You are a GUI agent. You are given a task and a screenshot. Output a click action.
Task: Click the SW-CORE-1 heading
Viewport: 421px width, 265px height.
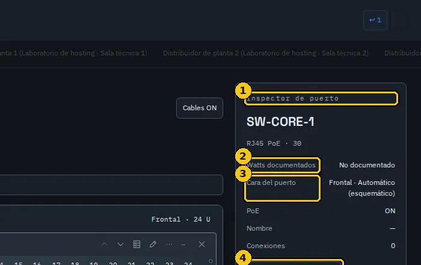[280, 122]
